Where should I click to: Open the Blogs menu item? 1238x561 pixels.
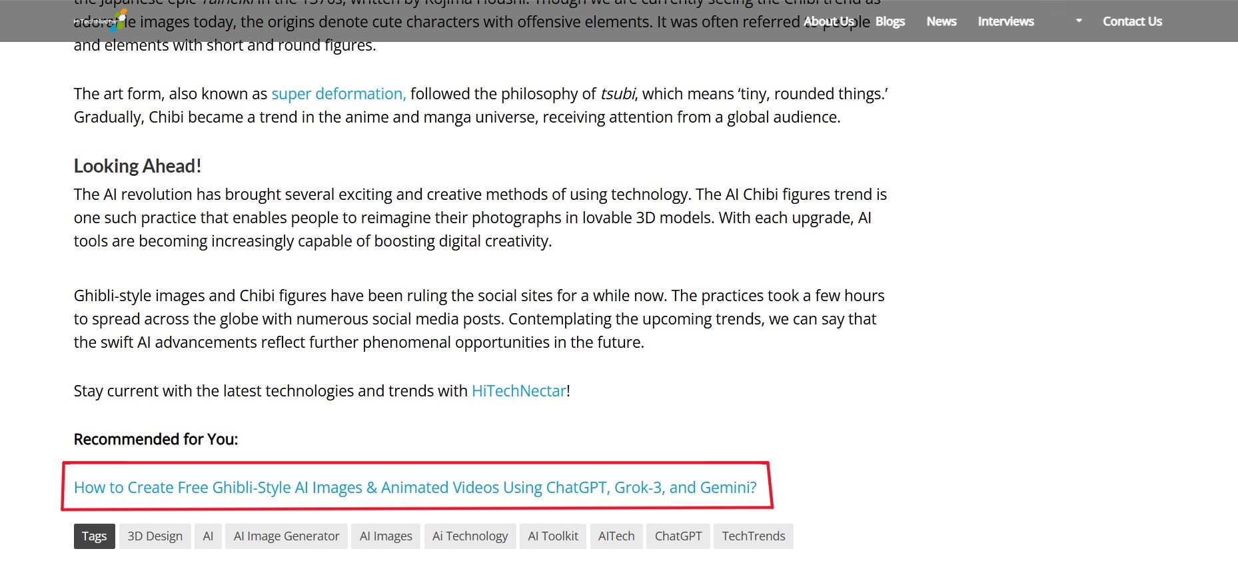click(889, 21)
